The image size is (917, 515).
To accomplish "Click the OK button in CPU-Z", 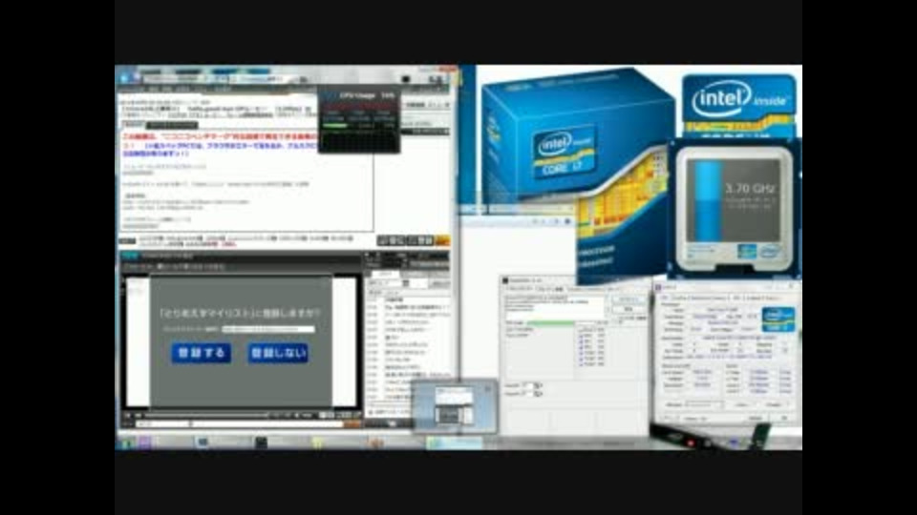I will [x=783, y=418].
